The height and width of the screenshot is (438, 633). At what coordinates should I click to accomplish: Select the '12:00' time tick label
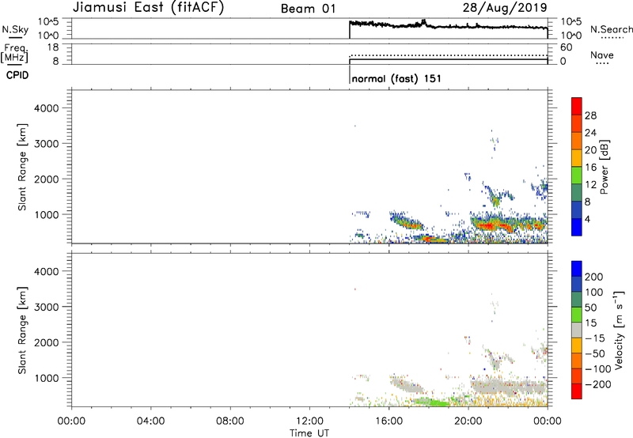coord(309,421)
